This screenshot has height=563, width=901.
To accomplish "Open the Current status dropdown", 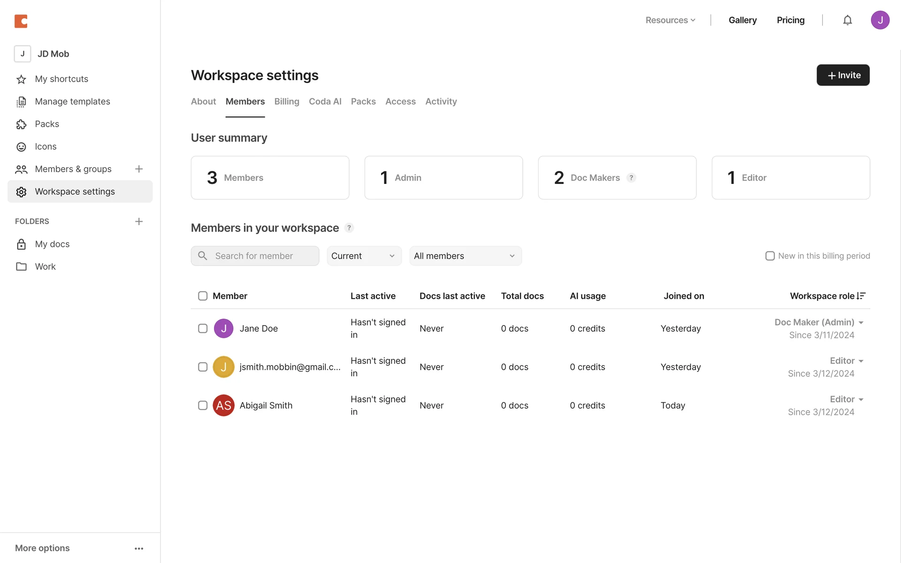I will [364, 256].
